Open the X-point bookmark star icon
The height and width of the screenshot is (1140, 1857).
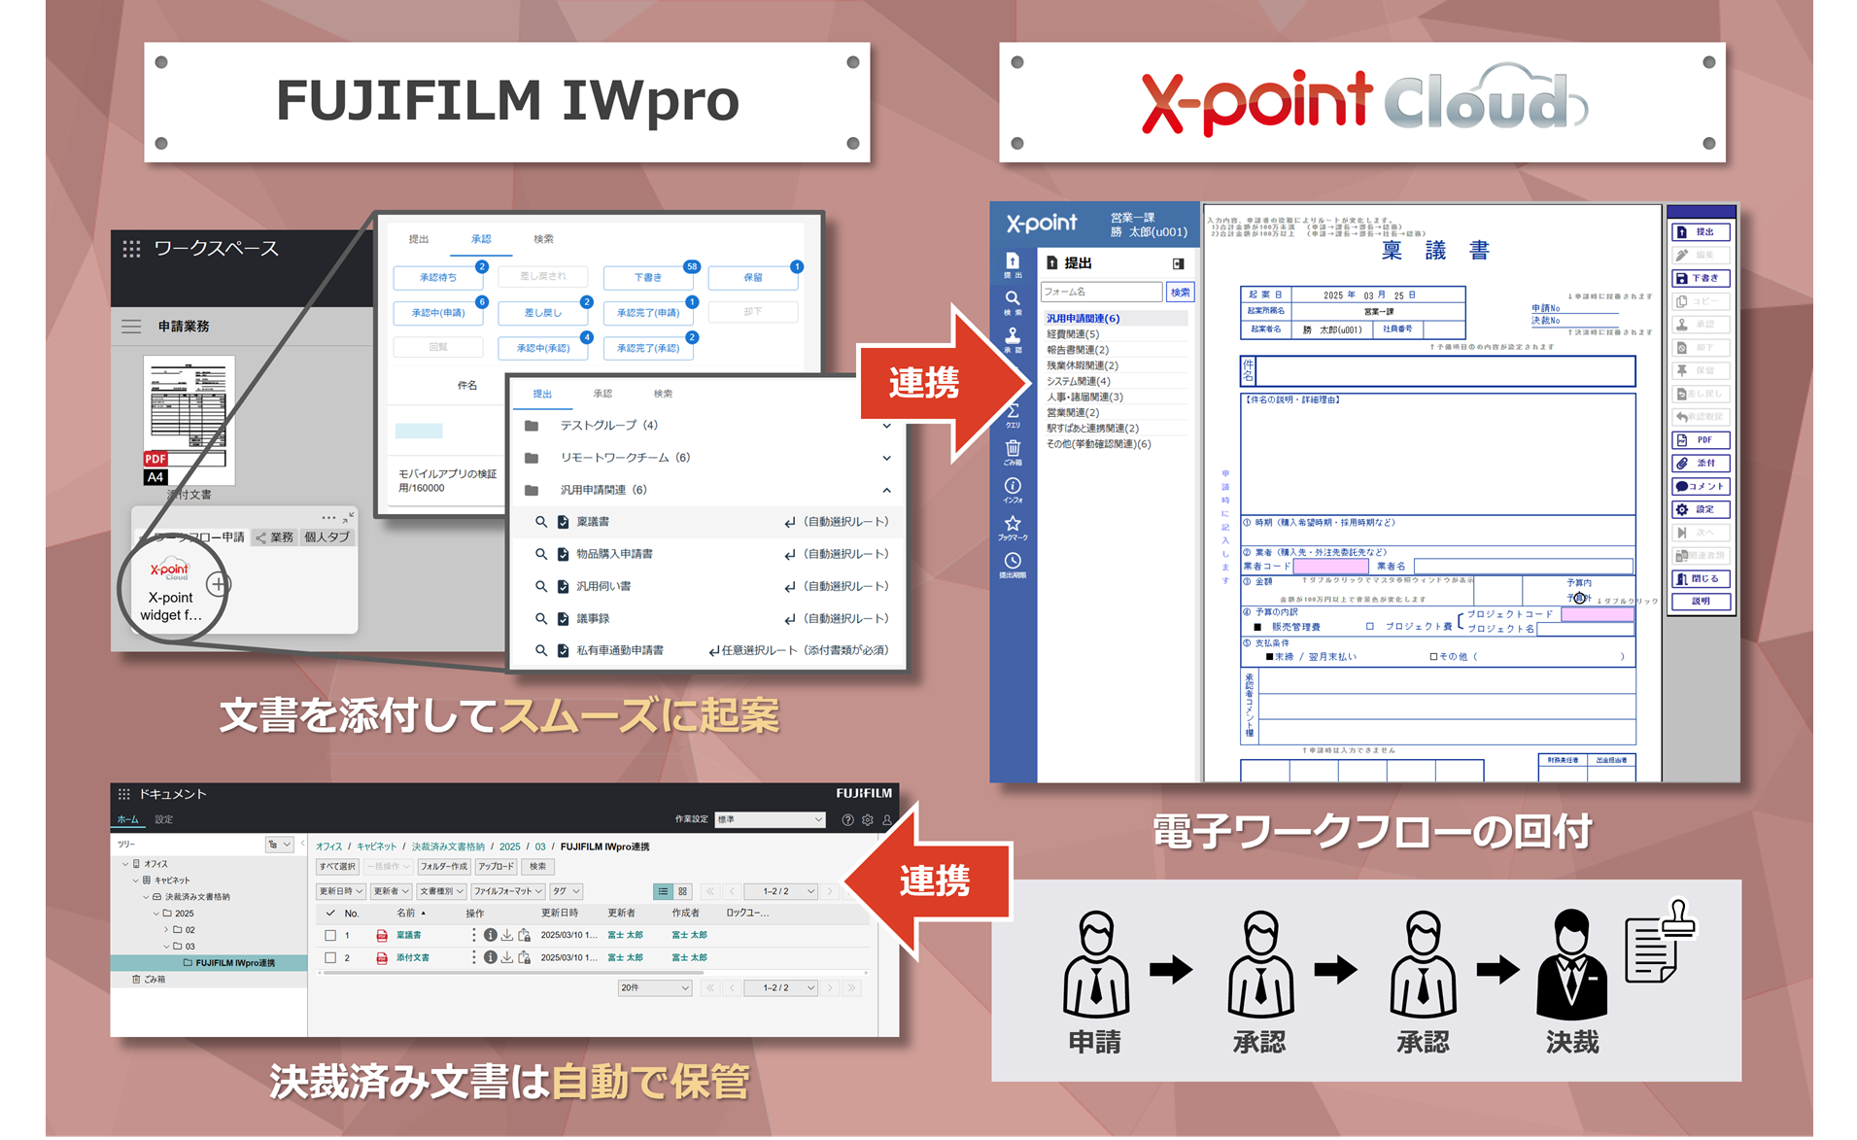pyautogui.click(x=1013, y=524)
